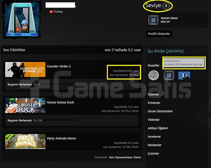The height and width of the screenshot is (168, 211).
Task: Open the Party Animals Demo banner
Action: (x=25, y=142)
